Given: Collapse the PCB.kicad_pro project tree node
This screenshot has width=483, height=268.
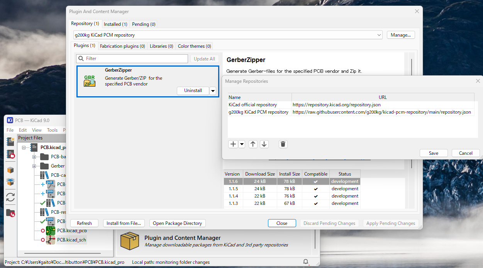Looking at the screenshot, I should coord(24,147).
